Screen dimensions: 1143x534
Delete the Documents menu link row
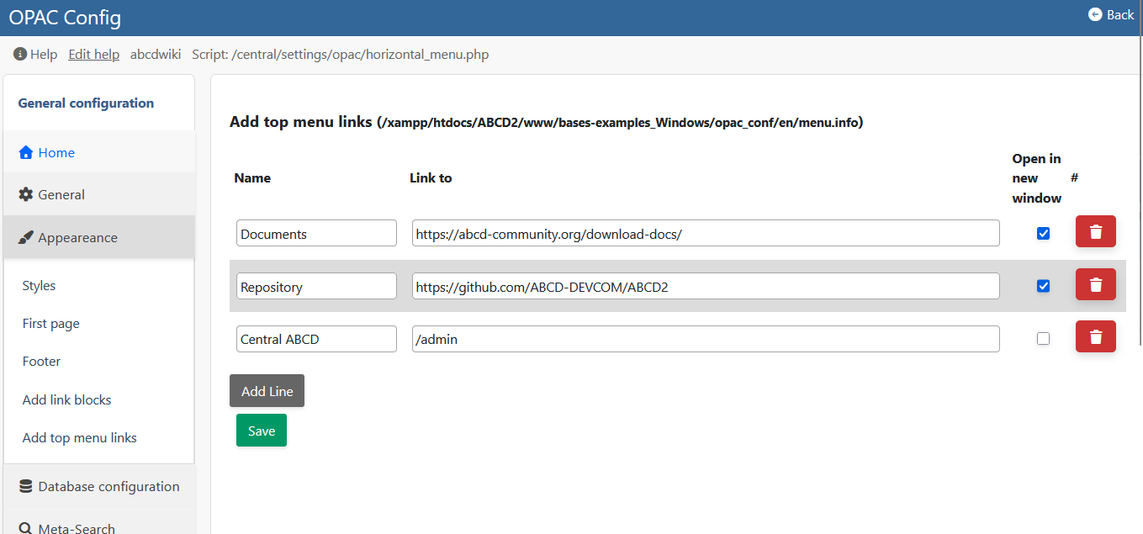[1095, 232]
